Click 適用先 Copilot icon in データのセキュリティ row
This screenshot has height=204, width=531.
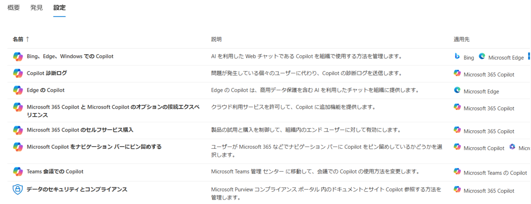457,189
